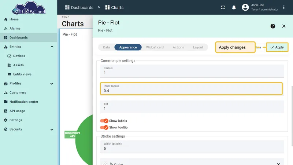Disable the Show labels toggle
The height and width of the screenshot is (165, 293).
click(104, 121)
